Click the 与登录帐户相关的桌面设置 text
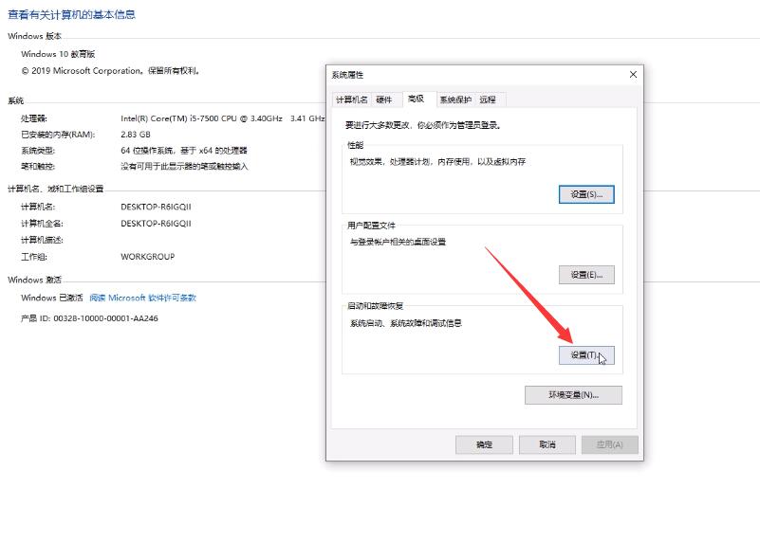Viewport: 760px width, 543px height. [398, 242]
